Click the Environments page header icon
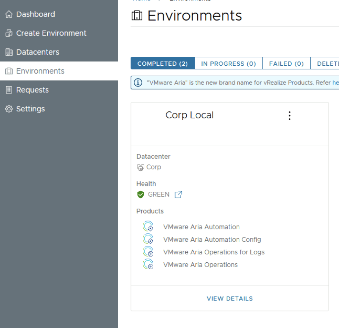The width and height of the screenshot is (339, 328). [x=137, y=16]
